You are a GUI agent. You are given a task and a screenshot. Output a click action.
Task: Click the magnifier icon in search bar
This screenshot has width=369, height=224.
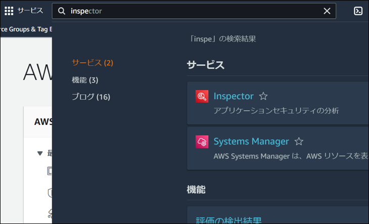pyautogui.click(x=62, y=11)
